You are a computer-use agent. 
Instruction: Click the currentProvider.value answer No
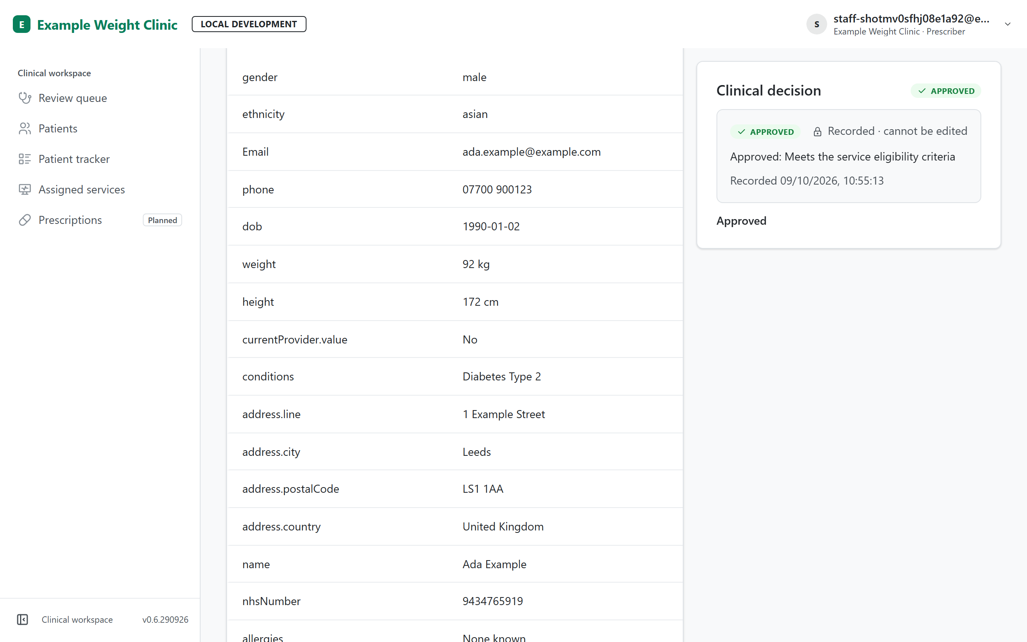[x=470, y=340]
